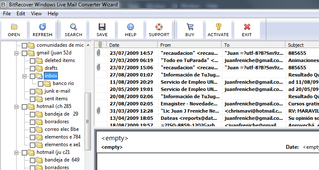Click the BitRecover app icon in title bar
The height and width of the screenshot is (170, 319).
pyautogui.click(x=3, y=4)
